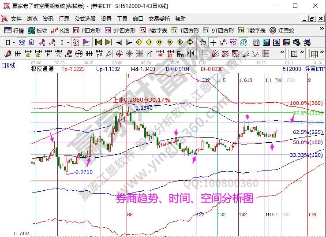Expand the candlestick style dropdown arrow
This screenshot has width=326, height=237.
pos(67,42)
